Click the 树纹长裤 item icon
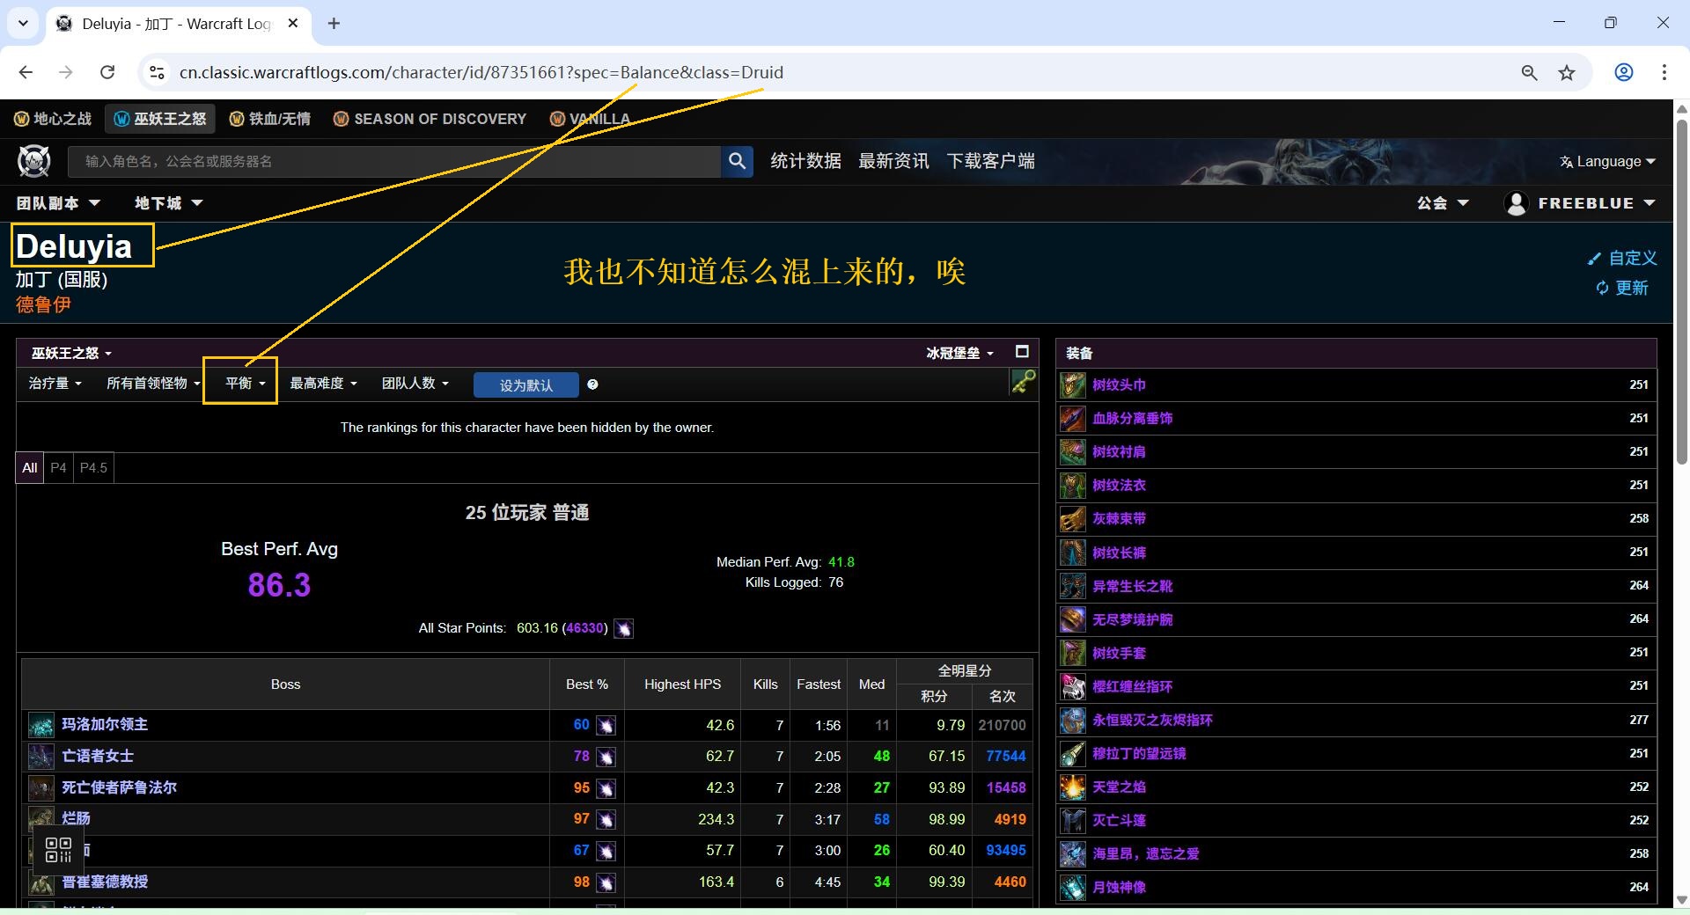The width and height of the screenshot is (1690, 915). 1072,553
